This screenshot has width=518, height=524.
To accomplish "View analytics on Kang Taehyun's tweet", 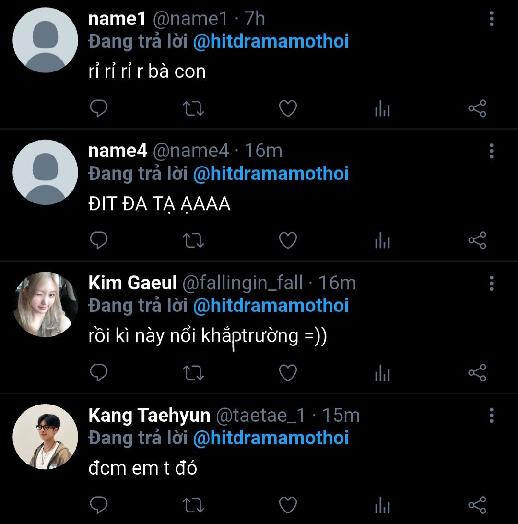I will pos(382,506).
